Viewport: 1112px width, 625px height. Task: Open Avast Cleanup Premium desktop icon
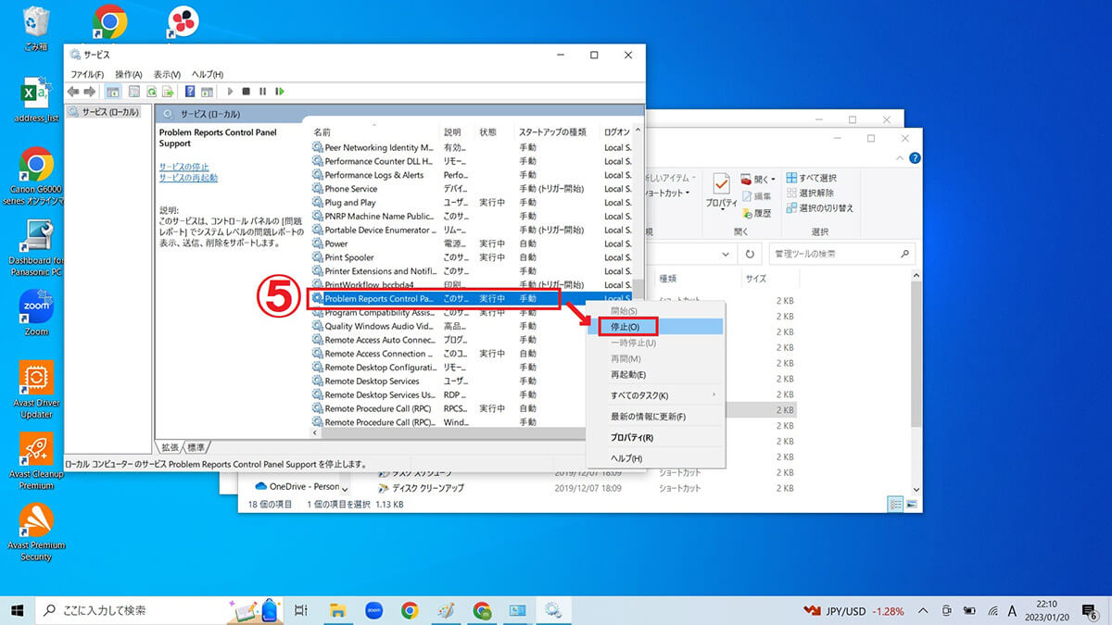pos(36,461)
